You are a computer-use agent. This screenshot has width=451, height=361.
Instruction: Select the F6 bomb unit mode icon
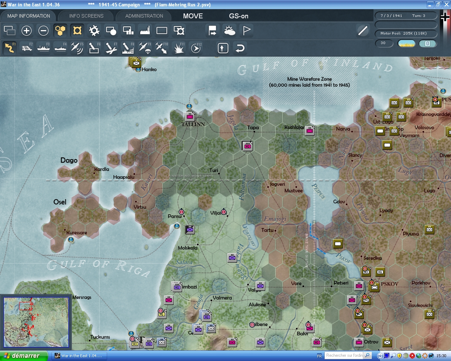tap(94, 48)
